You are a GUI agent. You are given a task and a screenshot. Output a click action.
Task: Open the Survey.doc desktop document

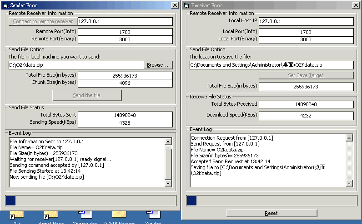point(84,215)
